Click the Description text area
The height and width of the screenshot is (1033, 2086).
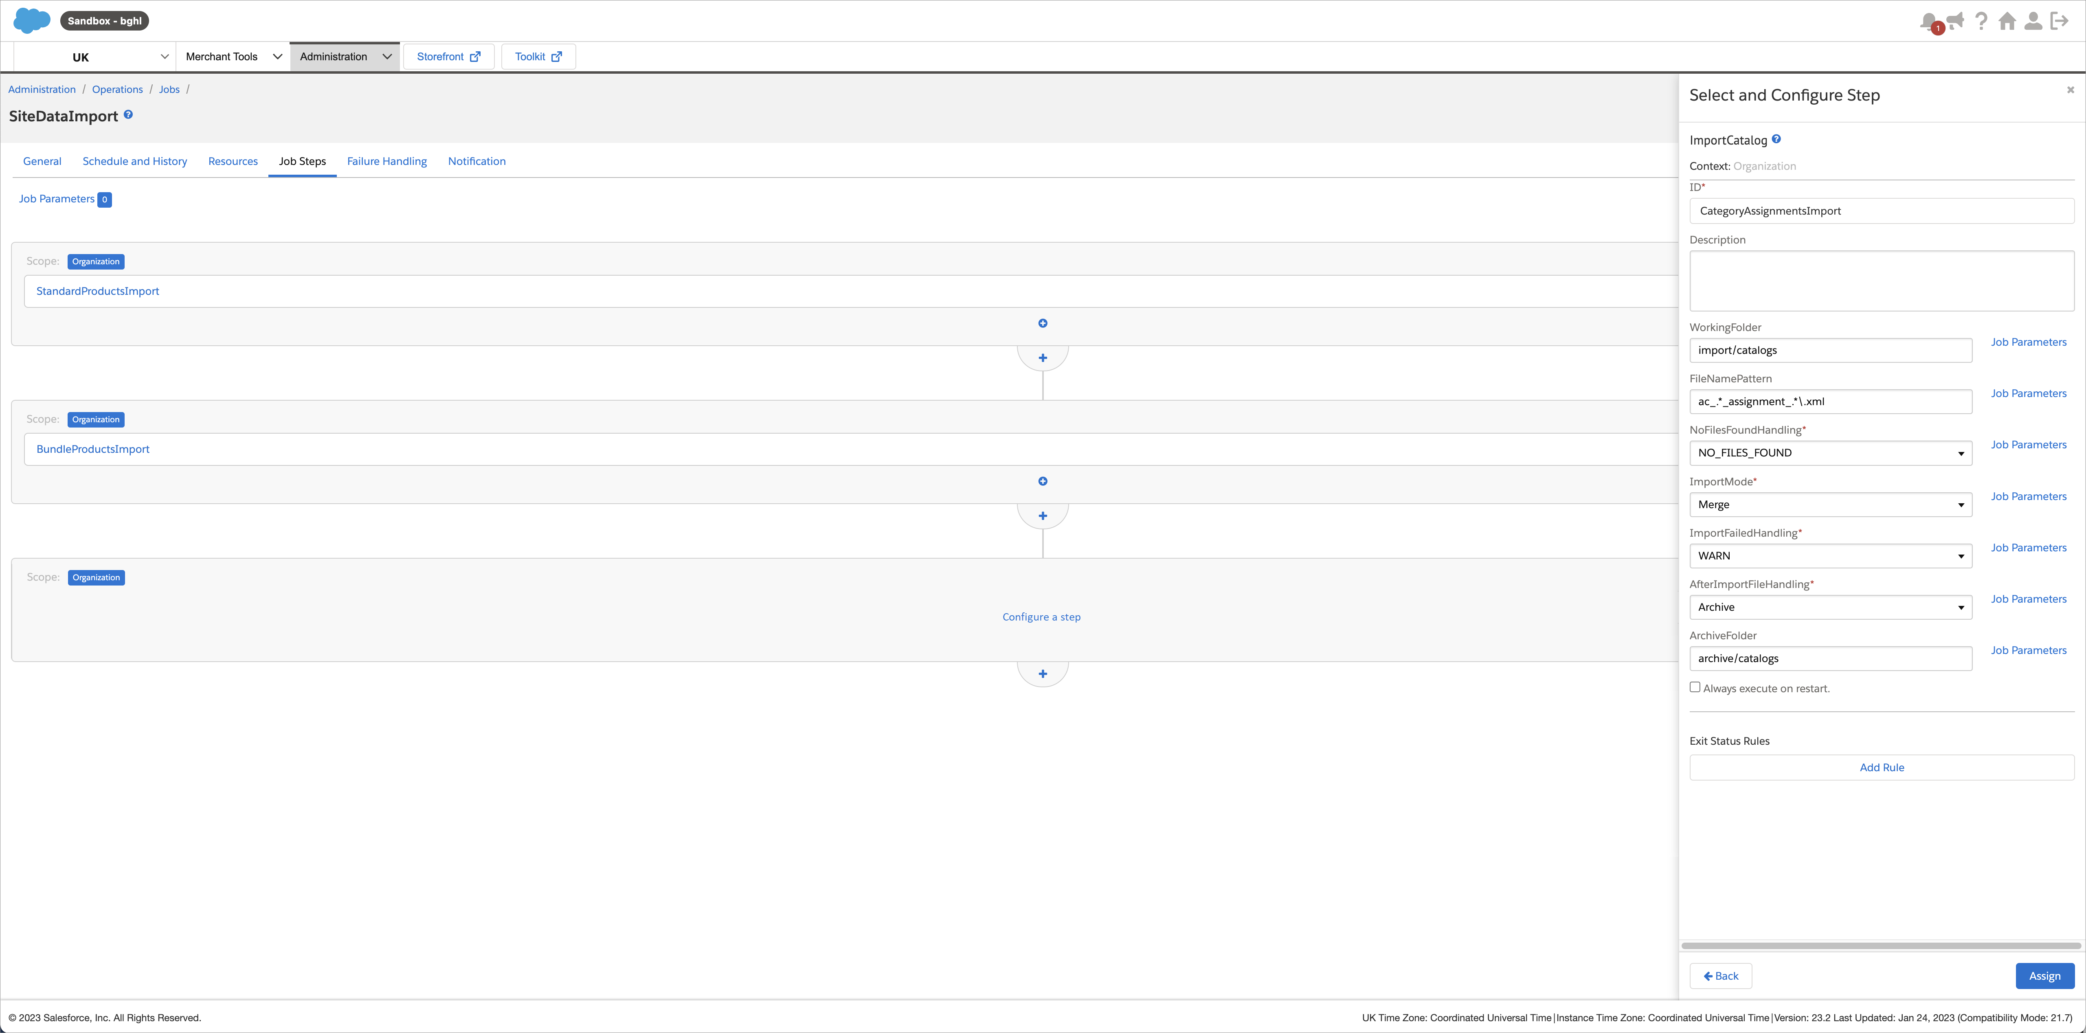tap(1881, 280)
